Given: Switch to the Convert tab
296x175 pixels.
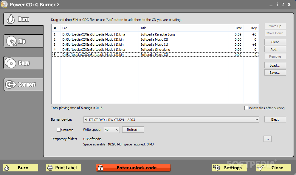Looking at the screenshot, I should click(24, 85).
